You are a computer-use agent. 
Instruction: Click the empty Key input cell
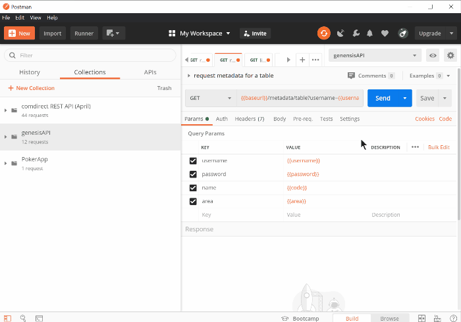(x=241, y=215)
